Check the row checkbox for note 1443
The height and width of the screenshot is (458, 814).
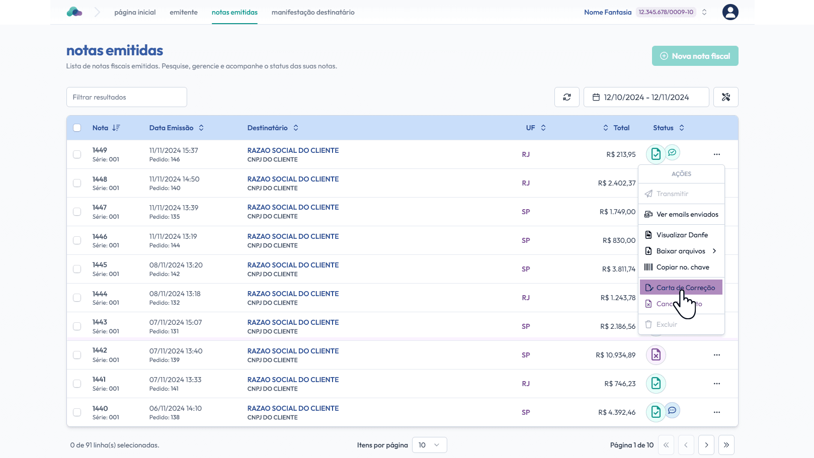pyautogui.click(x=77, y=326)
